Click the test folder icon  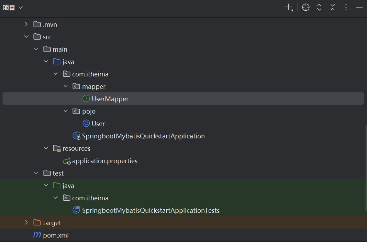47,173
